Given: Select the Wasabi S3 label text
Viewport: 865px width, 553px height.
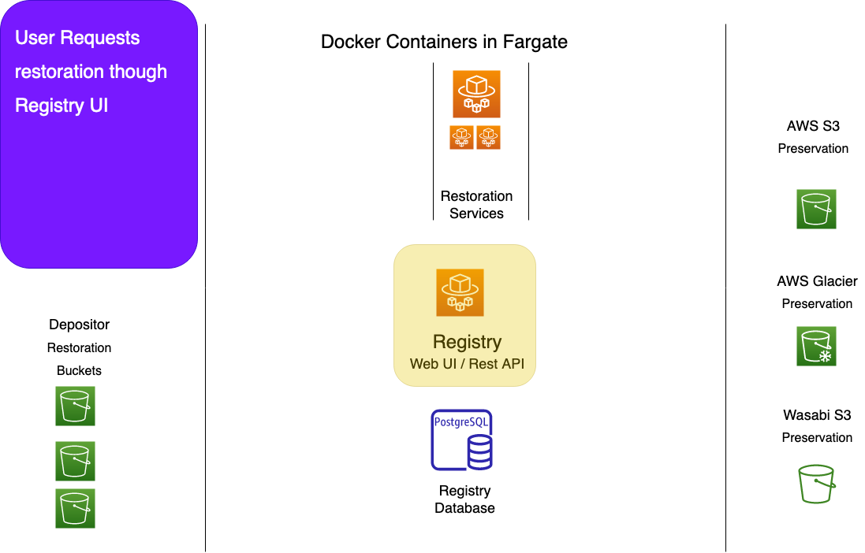Looking at the screenshot, I should tap(817, 414).
